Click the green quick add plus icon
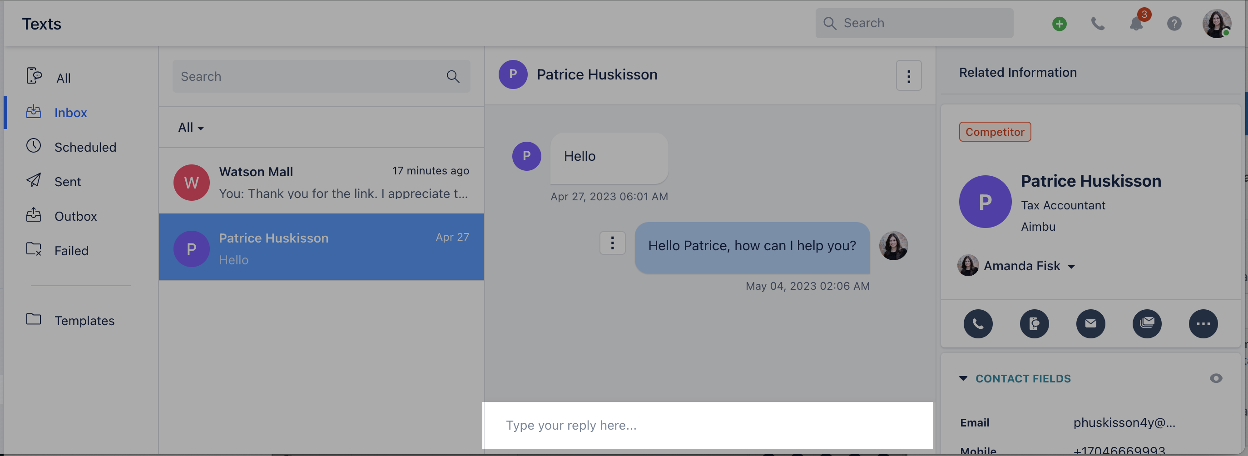Screen dimensions: 1248x456 (1059, 23)
